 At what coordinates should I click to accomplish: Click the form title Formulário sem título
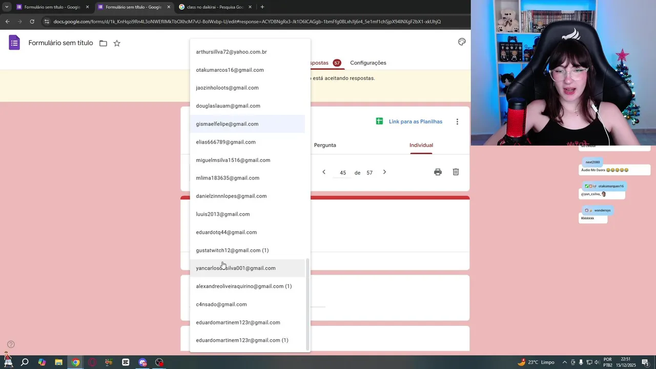click(x=60, y=43)
